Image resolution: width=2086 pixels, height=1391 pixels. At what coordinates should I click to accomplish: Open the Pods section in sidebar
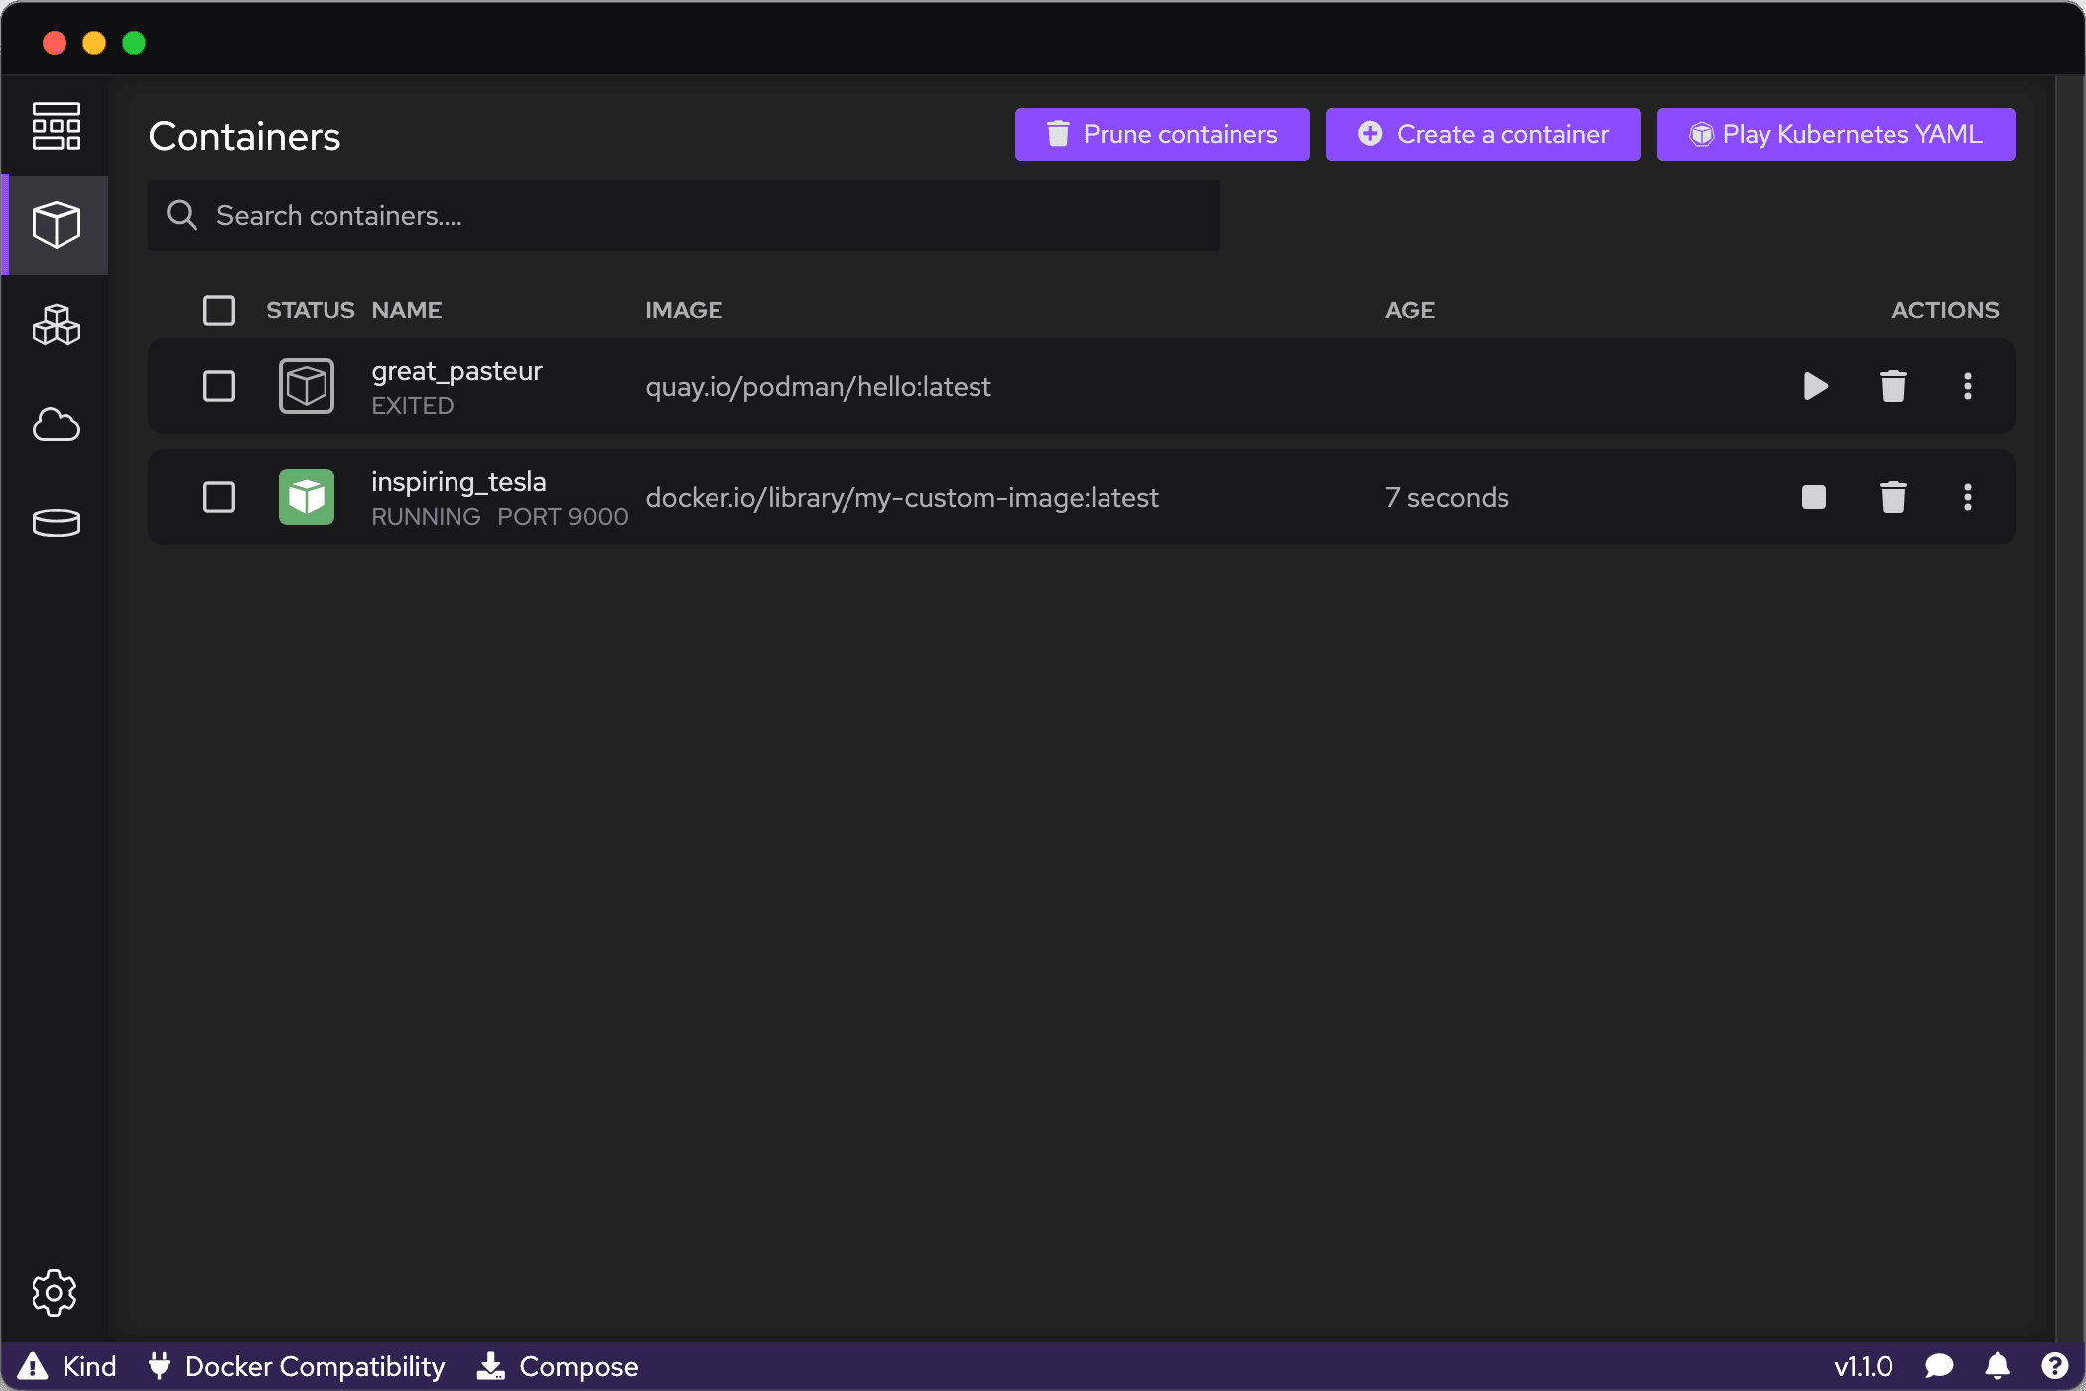point(57,324)
